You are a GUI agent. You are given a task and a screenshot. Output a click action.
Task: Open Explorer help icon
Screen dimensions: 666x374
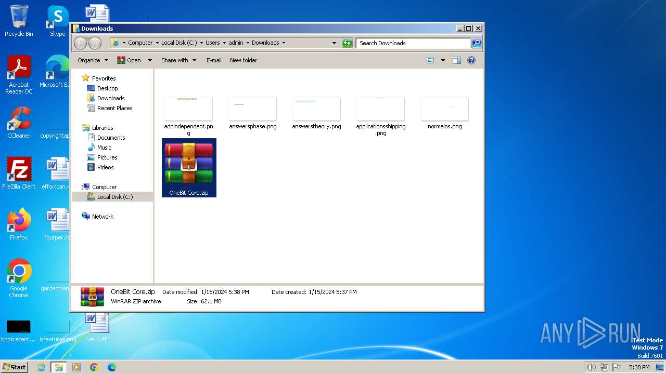[471, 60]
